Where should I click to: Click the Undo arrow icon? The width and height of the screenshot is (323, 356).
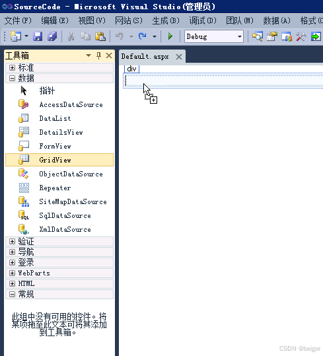pyautogui.click(x=120, y=36)
